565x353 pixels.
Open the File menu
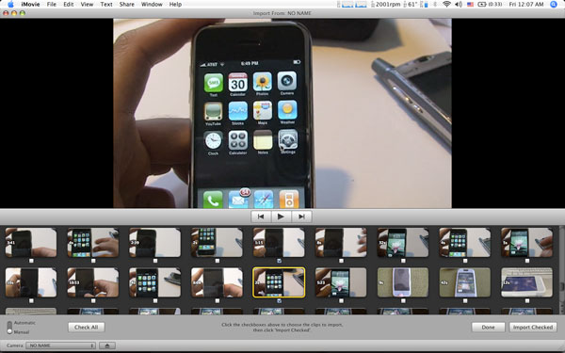52,5
